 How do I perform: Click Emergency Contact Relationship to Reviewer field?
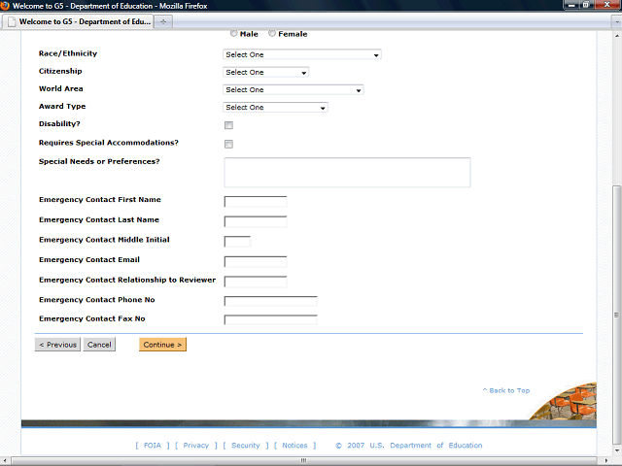(x=256, y=282)
